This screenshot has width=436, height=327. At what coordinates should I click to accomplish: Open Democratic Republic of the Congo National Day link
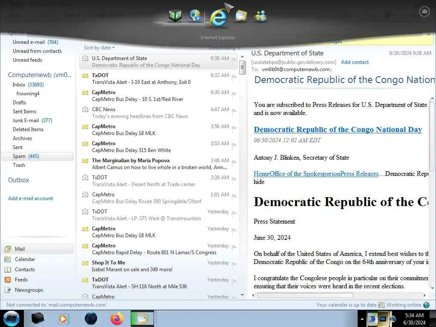click(x=338, y=129)
